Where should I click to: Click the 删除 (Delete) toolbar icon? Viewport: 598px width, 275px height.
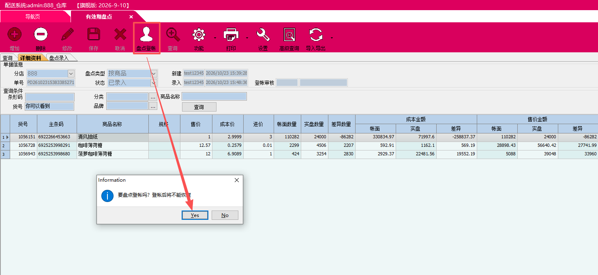[x=41, y=34]
